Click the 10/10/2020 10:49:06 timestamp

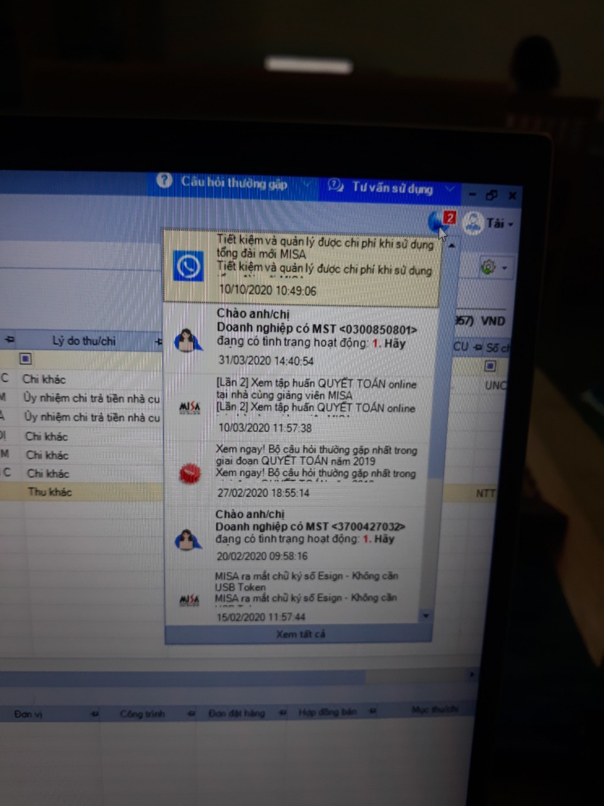pyautogui.click(x=267, y=291)
